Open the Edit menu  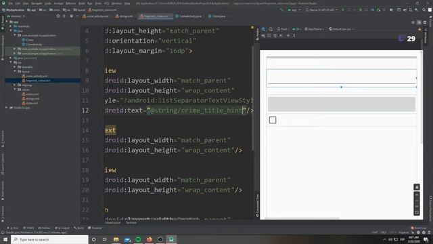(x=18, y=3)
